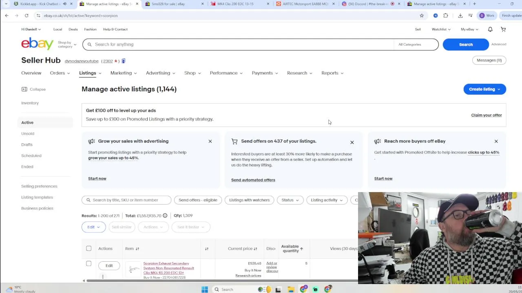Screen dimensions: 522x293
Task: Click weather widget in taskbar
Action: coord(20,289)
